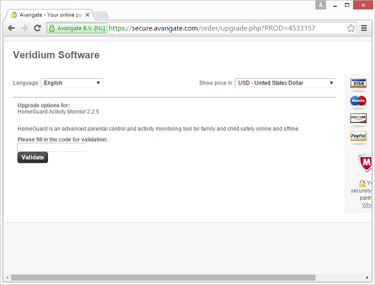Focus the validation code input field
375x285 pixels.
click(51, 147)
